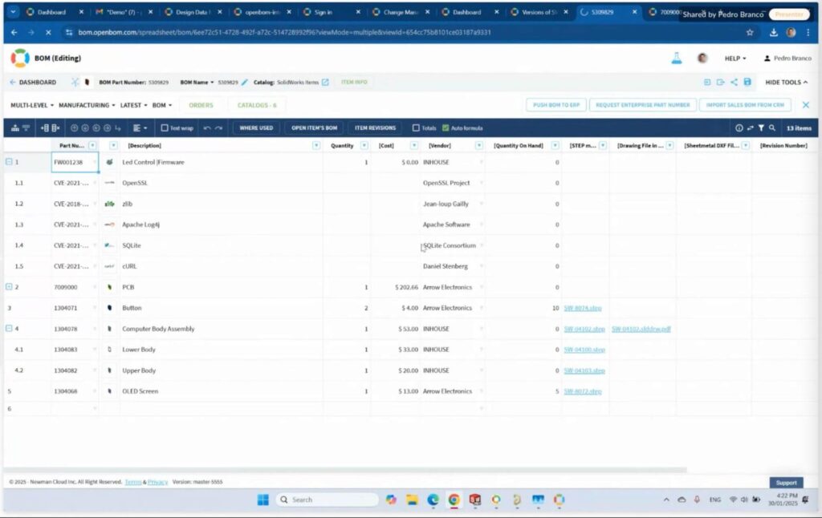The width and height of the screenshot is (822, 518).
Task: Click the ITEM REVISIONS button
Action: pyautogui.click(x=375, y=127)
